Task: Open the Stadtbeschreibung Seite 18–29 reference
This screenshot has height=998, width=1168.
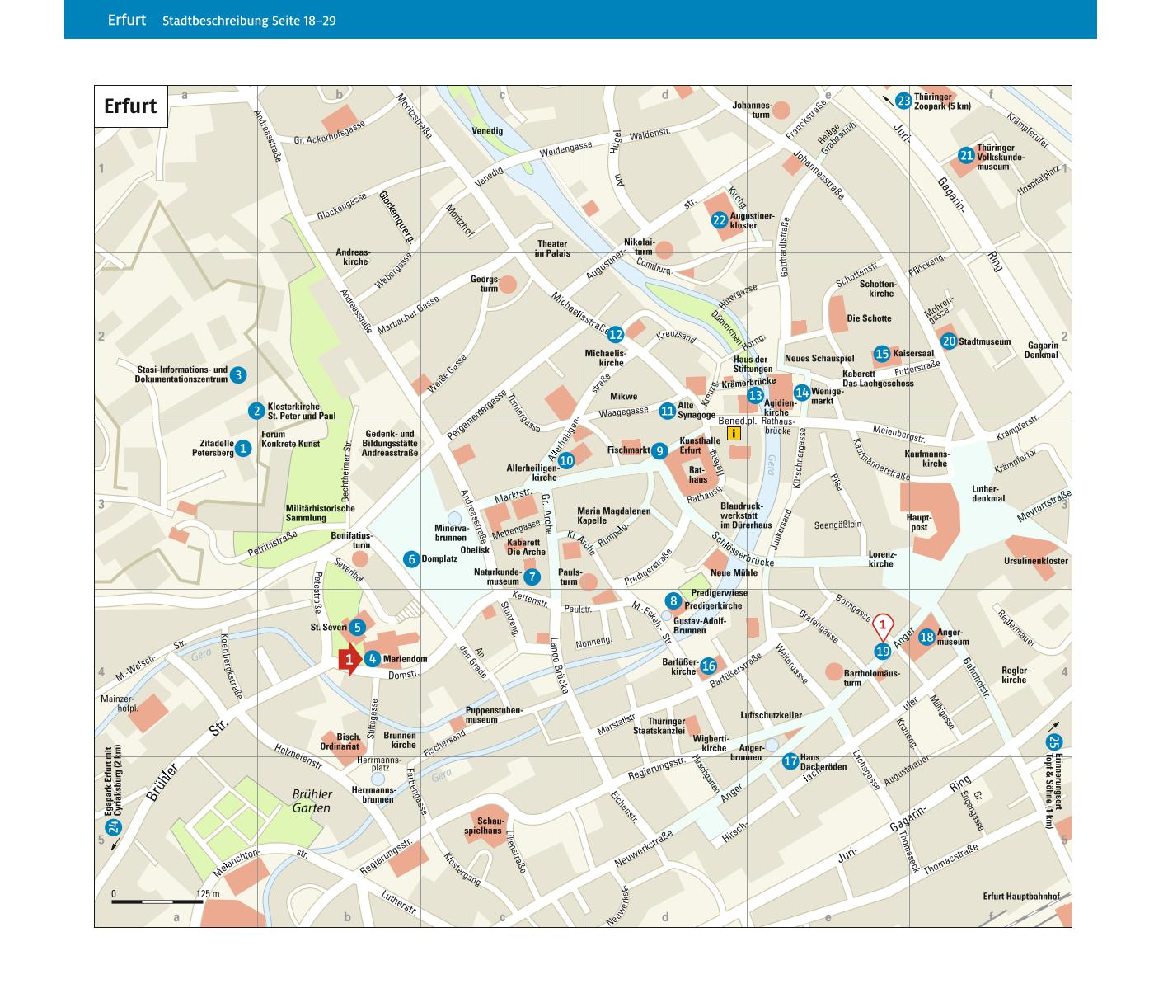Action: (x=249, y=21)
